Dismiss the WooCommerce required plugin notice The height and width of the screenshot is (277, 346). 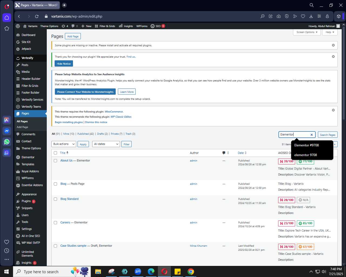pos(333,110)
